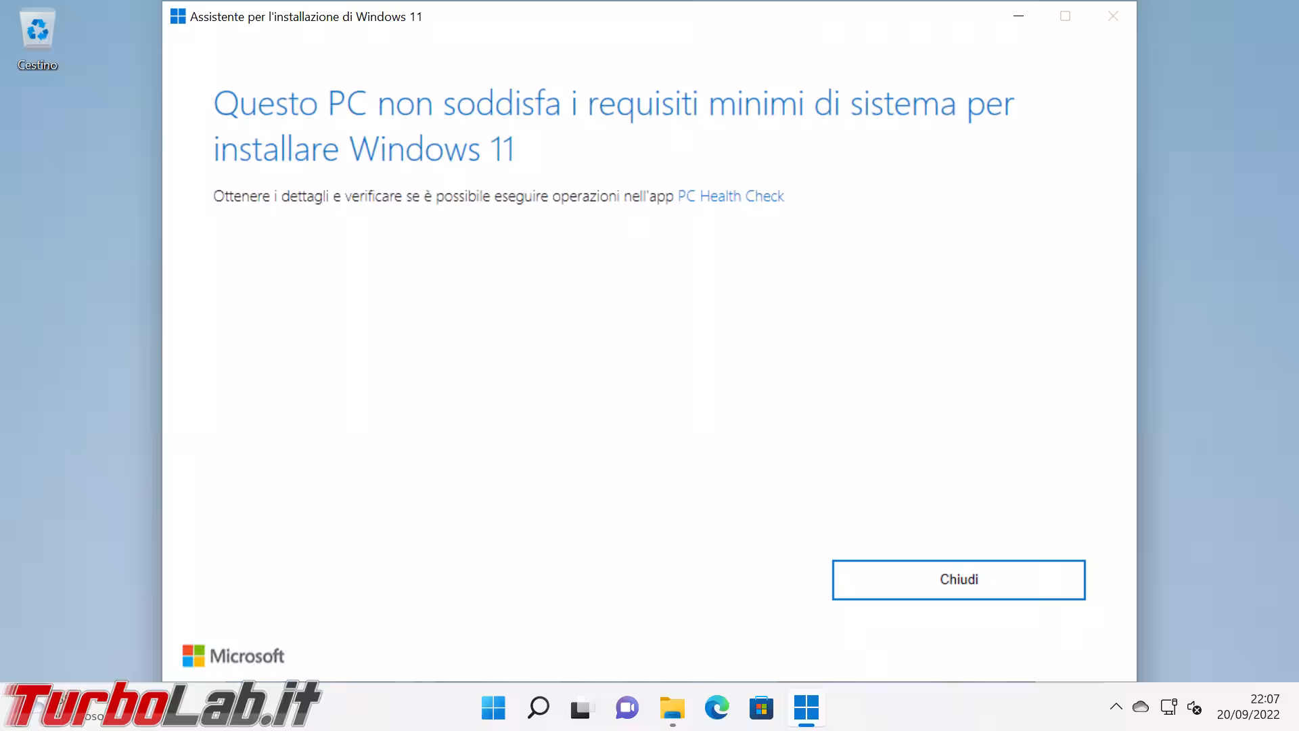1299x731 pixels.
Task: Click the Chiudi button
Action: 959,579
